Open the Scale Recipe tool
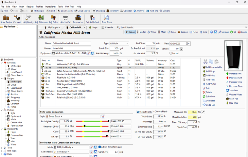 tap(6, 19)
